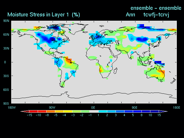Viewport: 184px width, 138px height.
Task: Click the '180E' longitude label
Action: [177, 108]
